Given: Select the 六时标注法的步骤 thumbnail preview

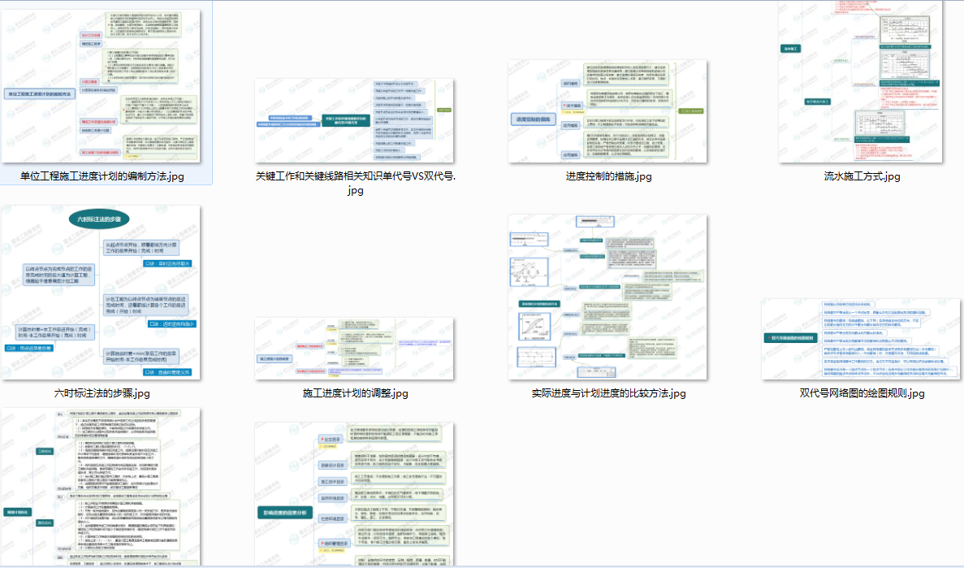Looking at the screenshot, I should pyautogui.click(x=102, y=293).
